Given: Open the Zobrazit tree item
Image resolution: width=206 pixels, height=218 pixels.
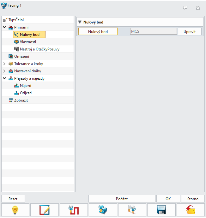Looking at the screenshot, I should click(x=21, y=100).
